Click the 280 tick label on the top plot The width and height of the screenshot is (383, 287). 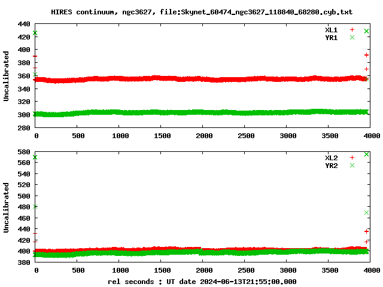[x=24, y=128]
